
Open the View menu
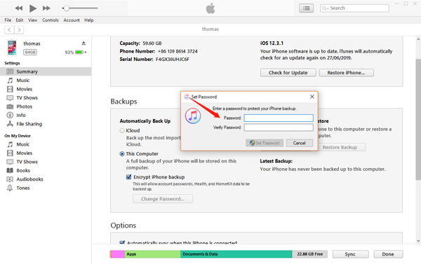(33, 20)
